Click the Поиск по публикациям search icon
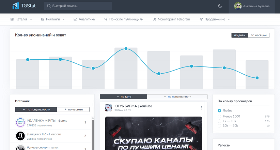280x150 pixels. pos(106,19)
